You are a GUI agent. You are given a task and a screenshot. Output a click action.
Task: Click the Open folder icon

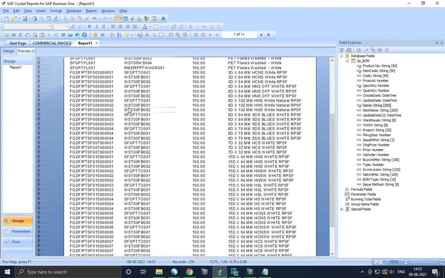coord(14,19)
